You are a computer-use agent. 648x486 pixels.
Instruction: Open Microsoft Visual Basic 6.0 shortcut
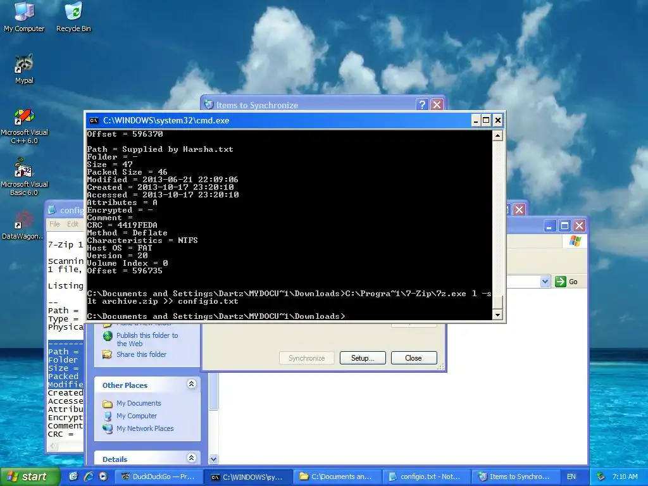click(24, 177)
